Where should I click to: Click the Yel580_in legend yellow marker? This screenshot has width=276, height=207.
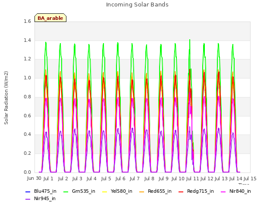[x=104, y=191]
